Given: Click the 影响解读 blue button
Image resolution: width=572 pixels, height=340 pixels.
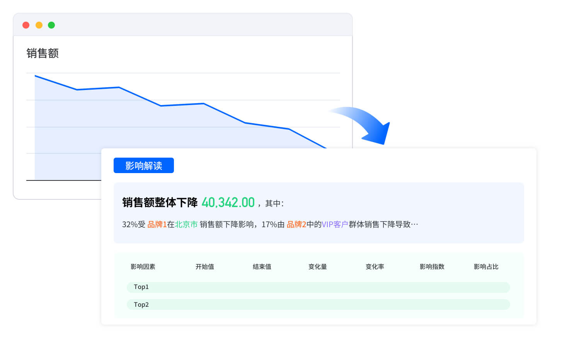Looking at the screenshot, I should [x=143, y=165].
